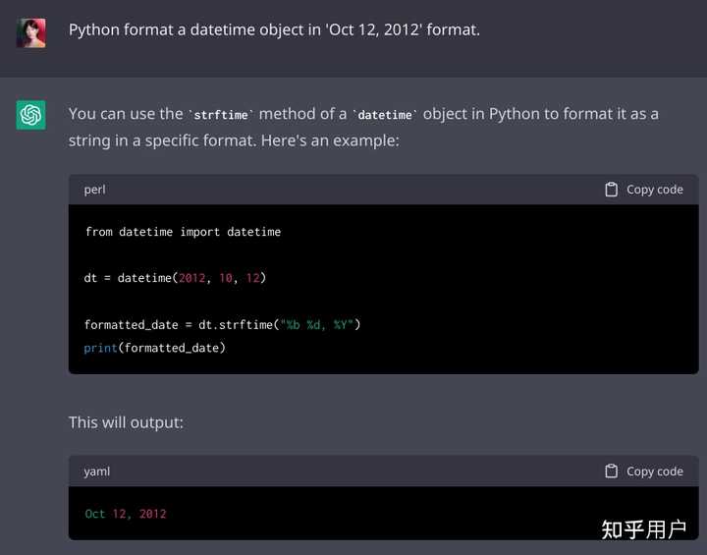Click clipboard icon in the perl code block

tap(612, 190)
